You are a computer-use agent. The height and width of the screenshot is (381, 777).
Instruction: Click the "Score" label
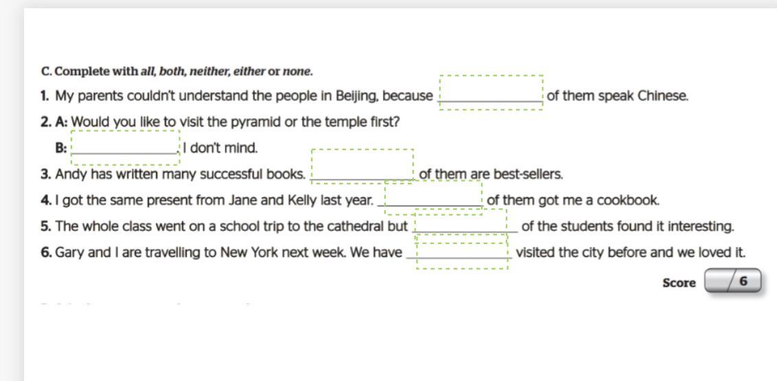coord(679,283)
